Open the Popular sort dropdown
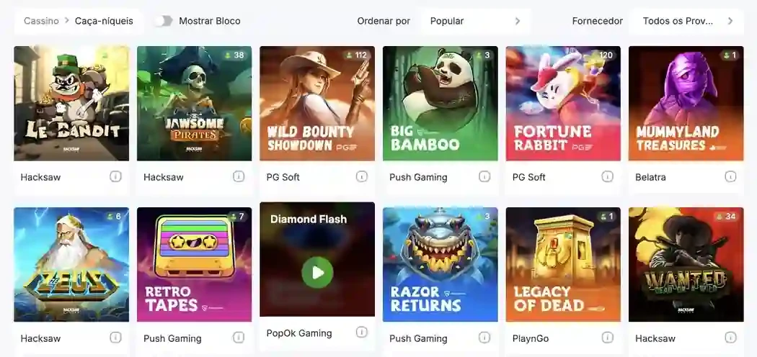 click(476, 21)
